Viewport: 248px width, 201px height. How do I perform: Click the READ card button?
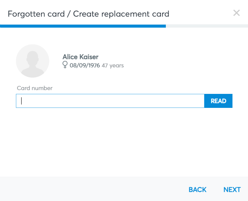point(218,101)
